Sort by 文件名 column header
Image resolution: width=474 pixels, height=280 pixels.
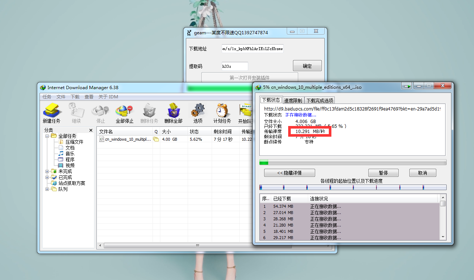pos(125,132)
